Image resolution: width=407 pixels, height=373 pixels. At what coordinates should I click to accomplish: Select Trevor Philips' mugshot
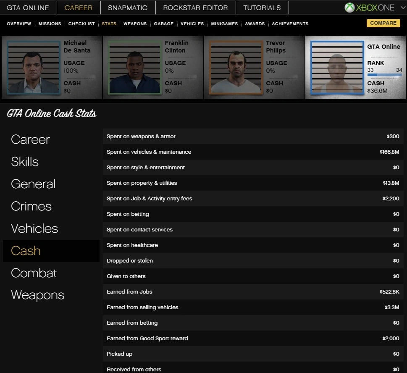pos(236,67)
